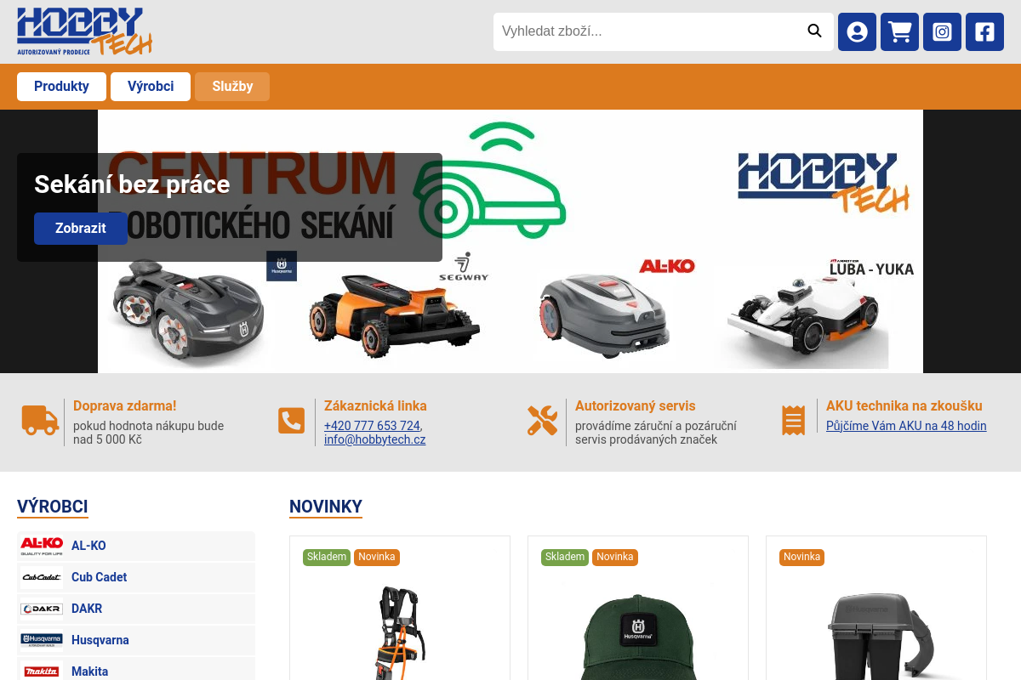Click the delivery truck icon

coord(40,420)
